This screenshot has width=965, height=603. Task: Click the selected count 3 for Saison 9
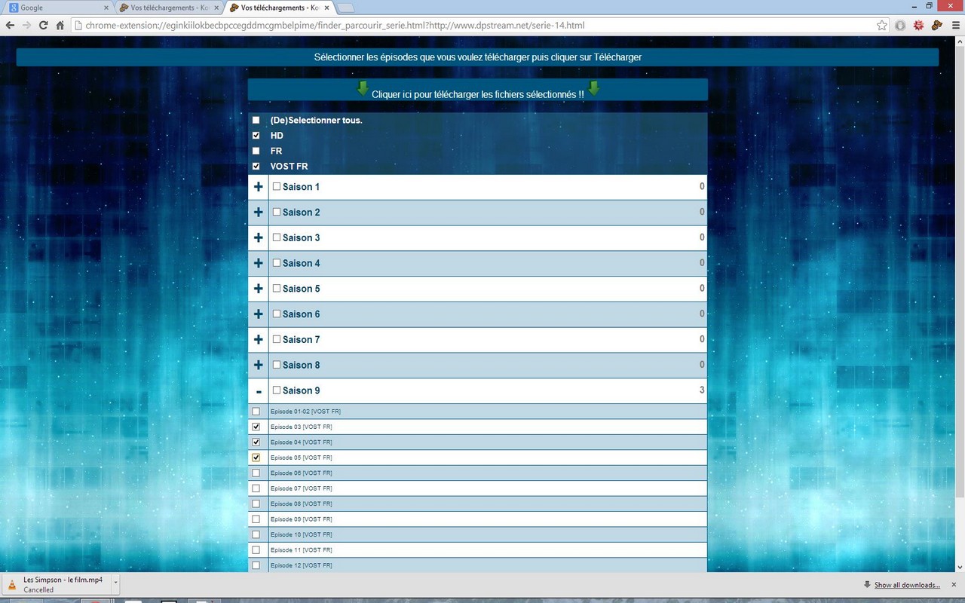(x=702, y=390)
